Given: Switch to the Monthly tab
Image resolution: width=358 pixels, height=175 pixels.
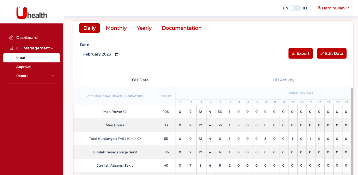Looking at the screenshot, I should pos(116,28).
